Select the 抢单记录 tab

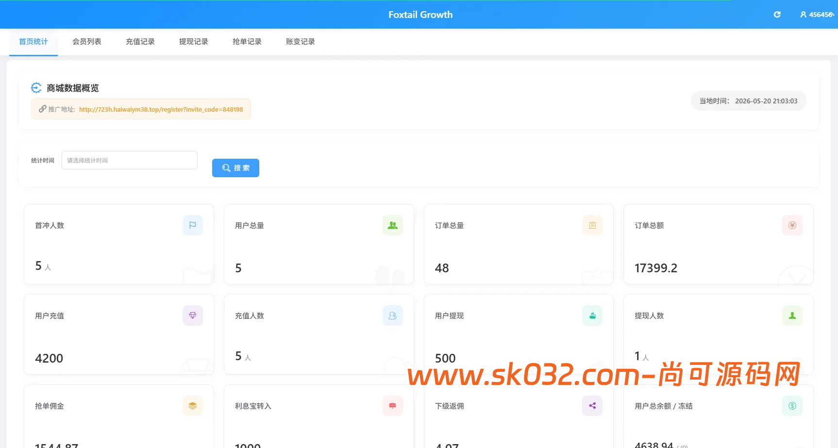(247, 42)
